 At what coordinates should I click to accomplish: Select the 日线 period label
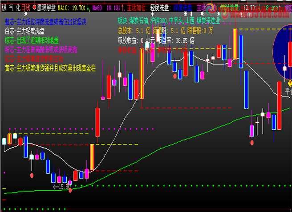click(x=26, y=8)
